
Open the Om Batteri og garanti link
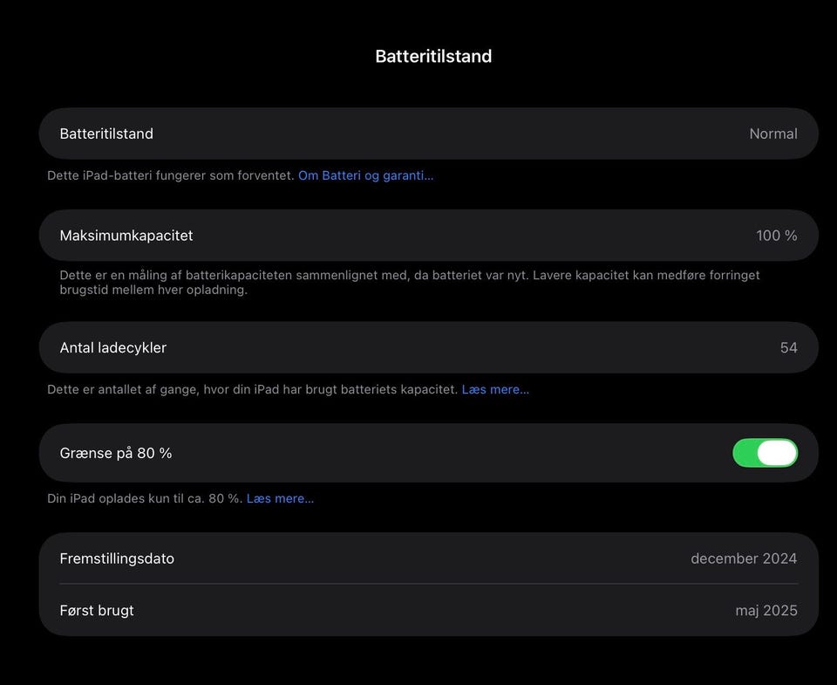click(x=365, y=175)
